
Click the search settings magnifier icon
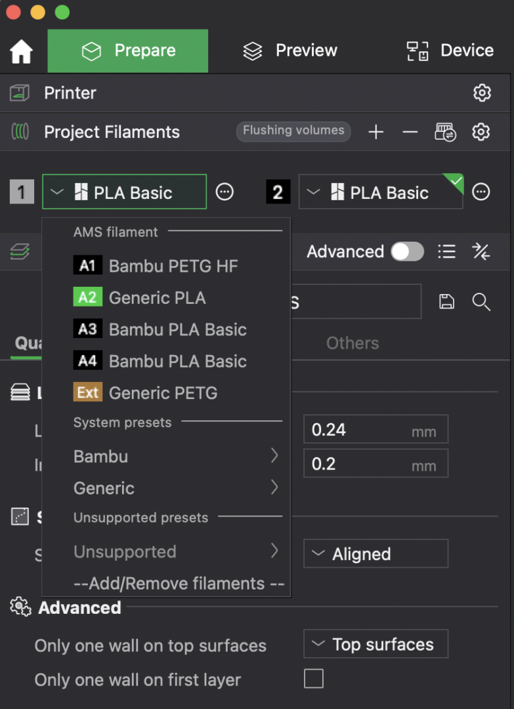point(481,301)
